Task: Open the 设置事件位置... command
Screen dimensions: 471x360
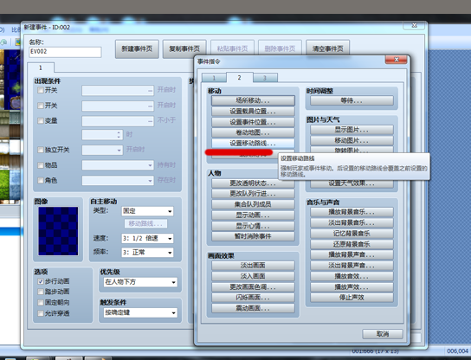Action: [x=253, y=122]
